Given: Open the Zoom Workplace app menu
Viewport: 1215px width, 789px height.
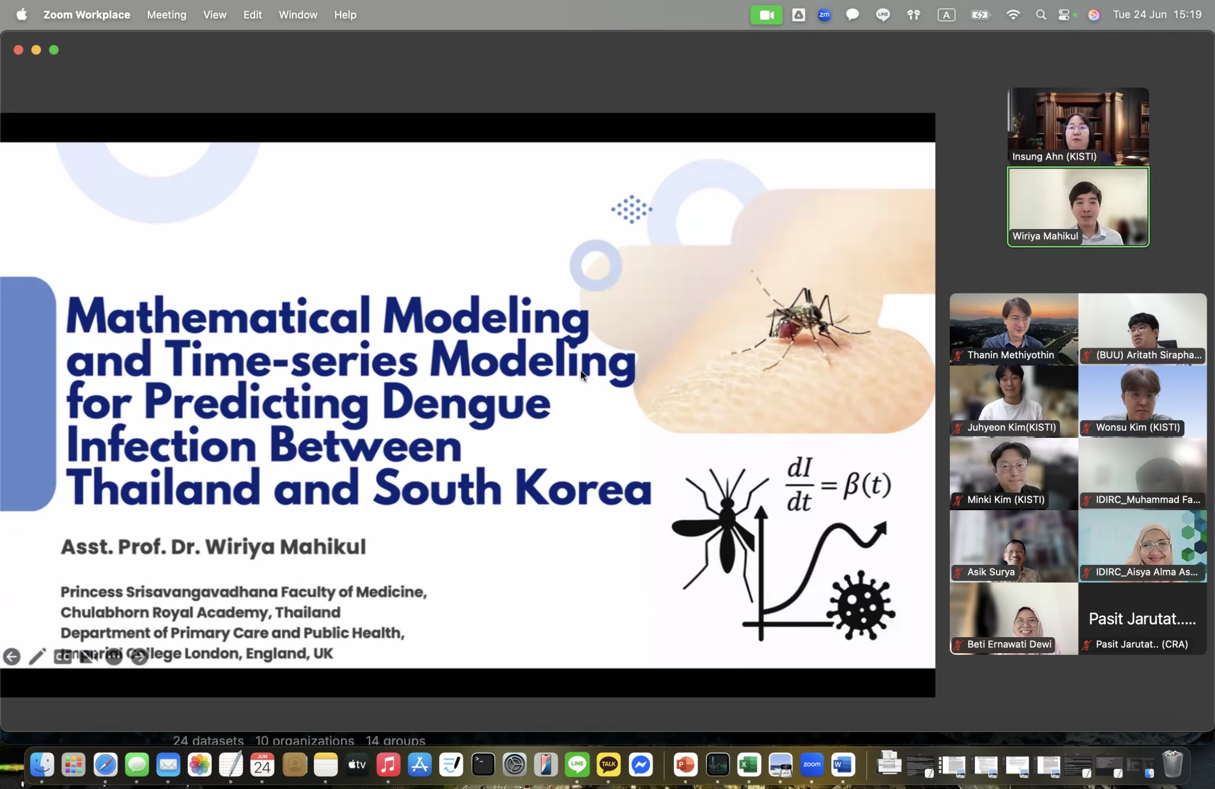Looking at the screenshot, I should [x=87, y=15].
